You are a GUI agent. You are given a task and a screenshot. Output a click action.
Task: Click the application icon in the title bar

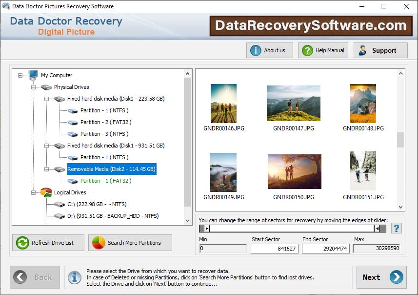(x=6, y=6)
